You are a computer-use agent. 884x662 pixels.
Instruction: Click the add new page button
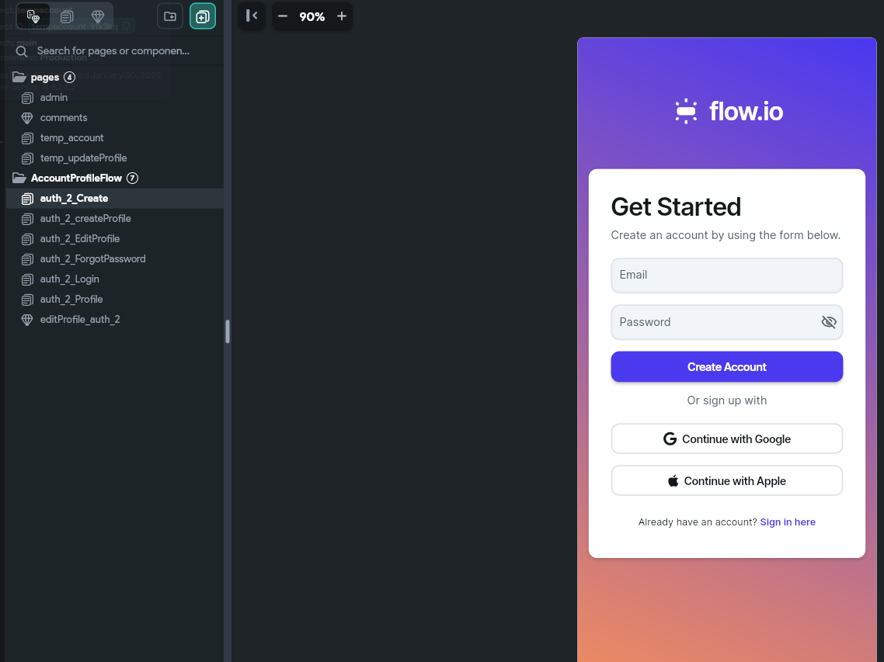tap(203, 16)
